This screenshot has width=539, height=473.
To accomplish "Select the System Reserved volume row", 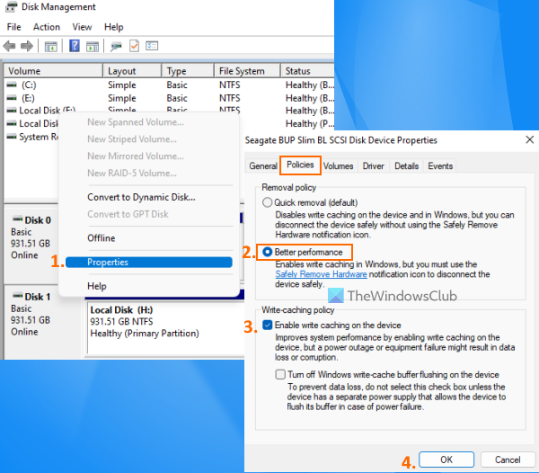I will point(32,137).
